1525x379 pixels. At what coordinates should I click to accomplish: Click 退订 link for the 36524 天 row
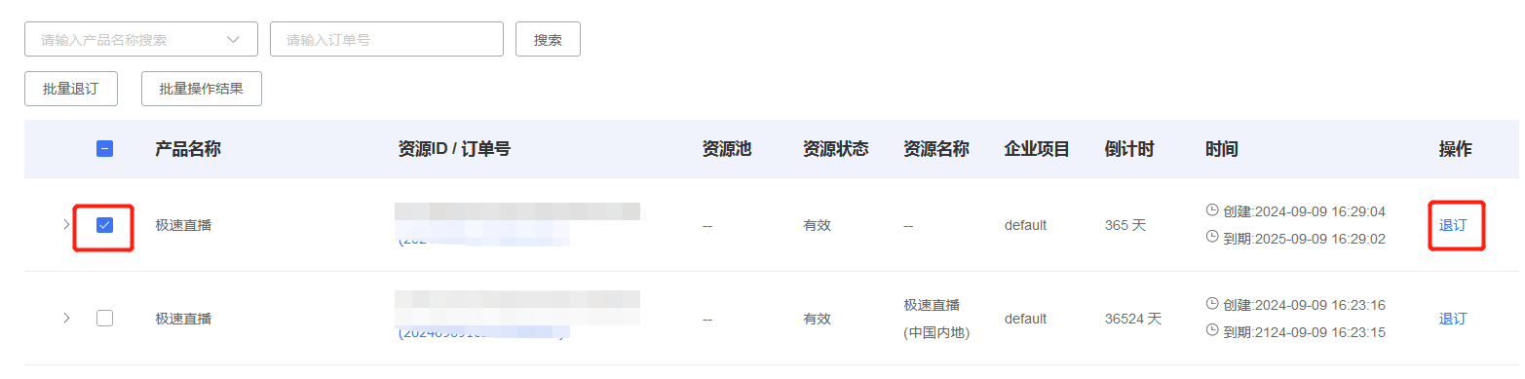pyautogui.click(x=1453, y=318)
